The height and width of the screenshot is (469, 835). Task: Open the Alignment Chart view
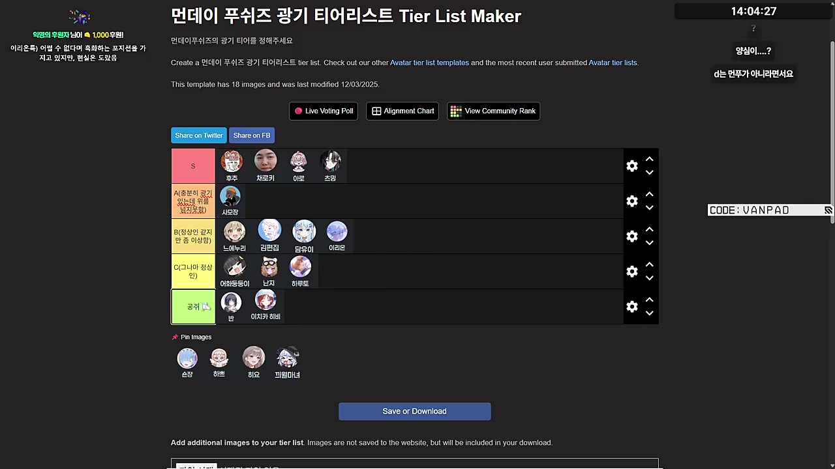402,111
